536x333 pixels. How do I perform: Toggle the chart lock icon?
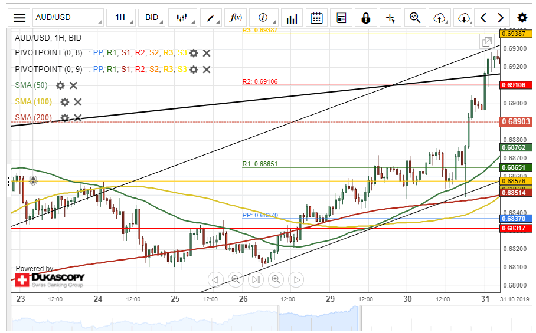click(x=366, y=18)
